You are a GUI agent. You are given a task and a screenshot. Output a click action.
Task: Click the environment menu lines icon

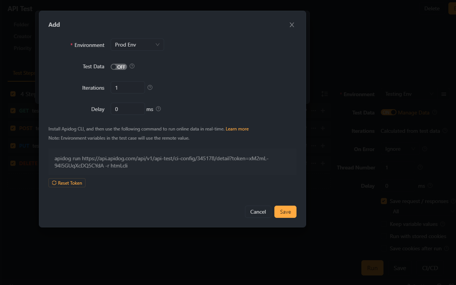pyautogui.click(x=444, y=94)
